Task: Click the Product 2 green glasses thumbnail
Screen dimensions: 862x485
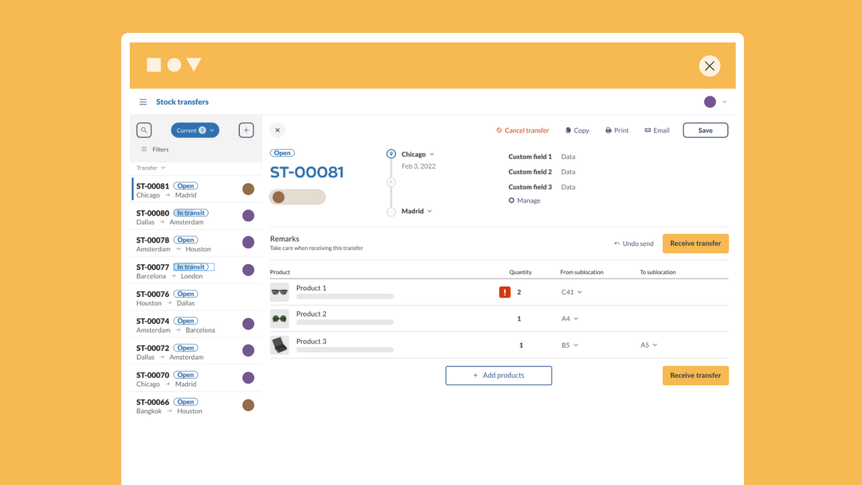Action: [279, 319]
